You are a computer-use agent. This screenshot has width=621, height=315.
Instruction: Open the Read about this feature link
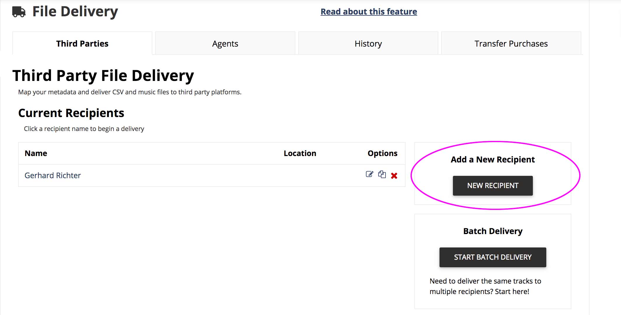point(369,12)
